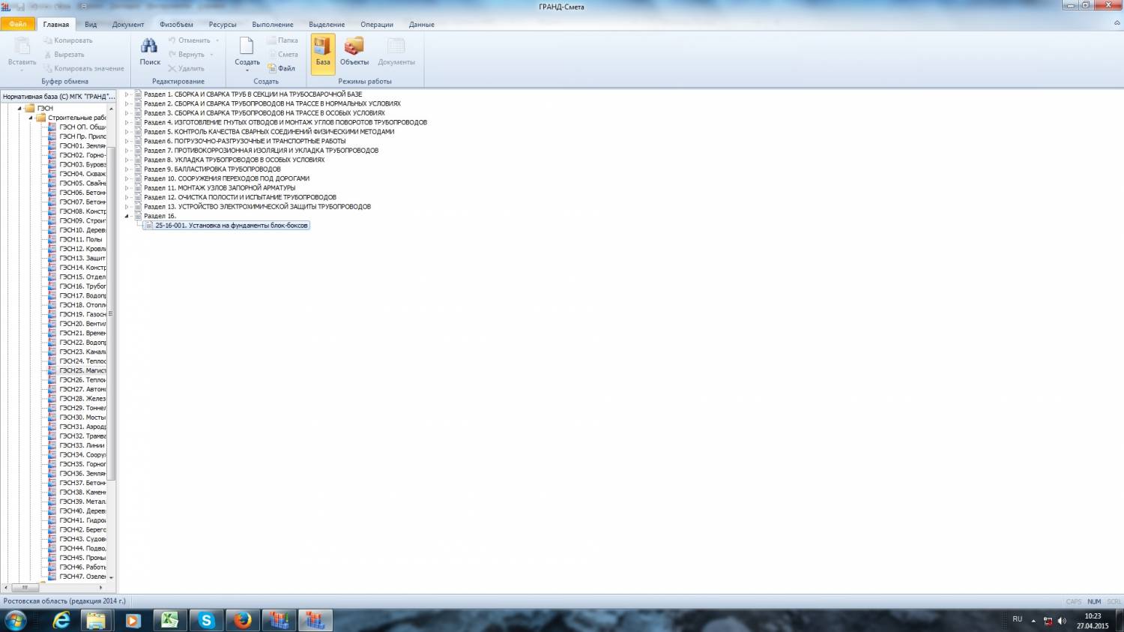Switch to the Документ ribbon tab
This screenshot has height=632, width=1124.
tap(128, 25)
